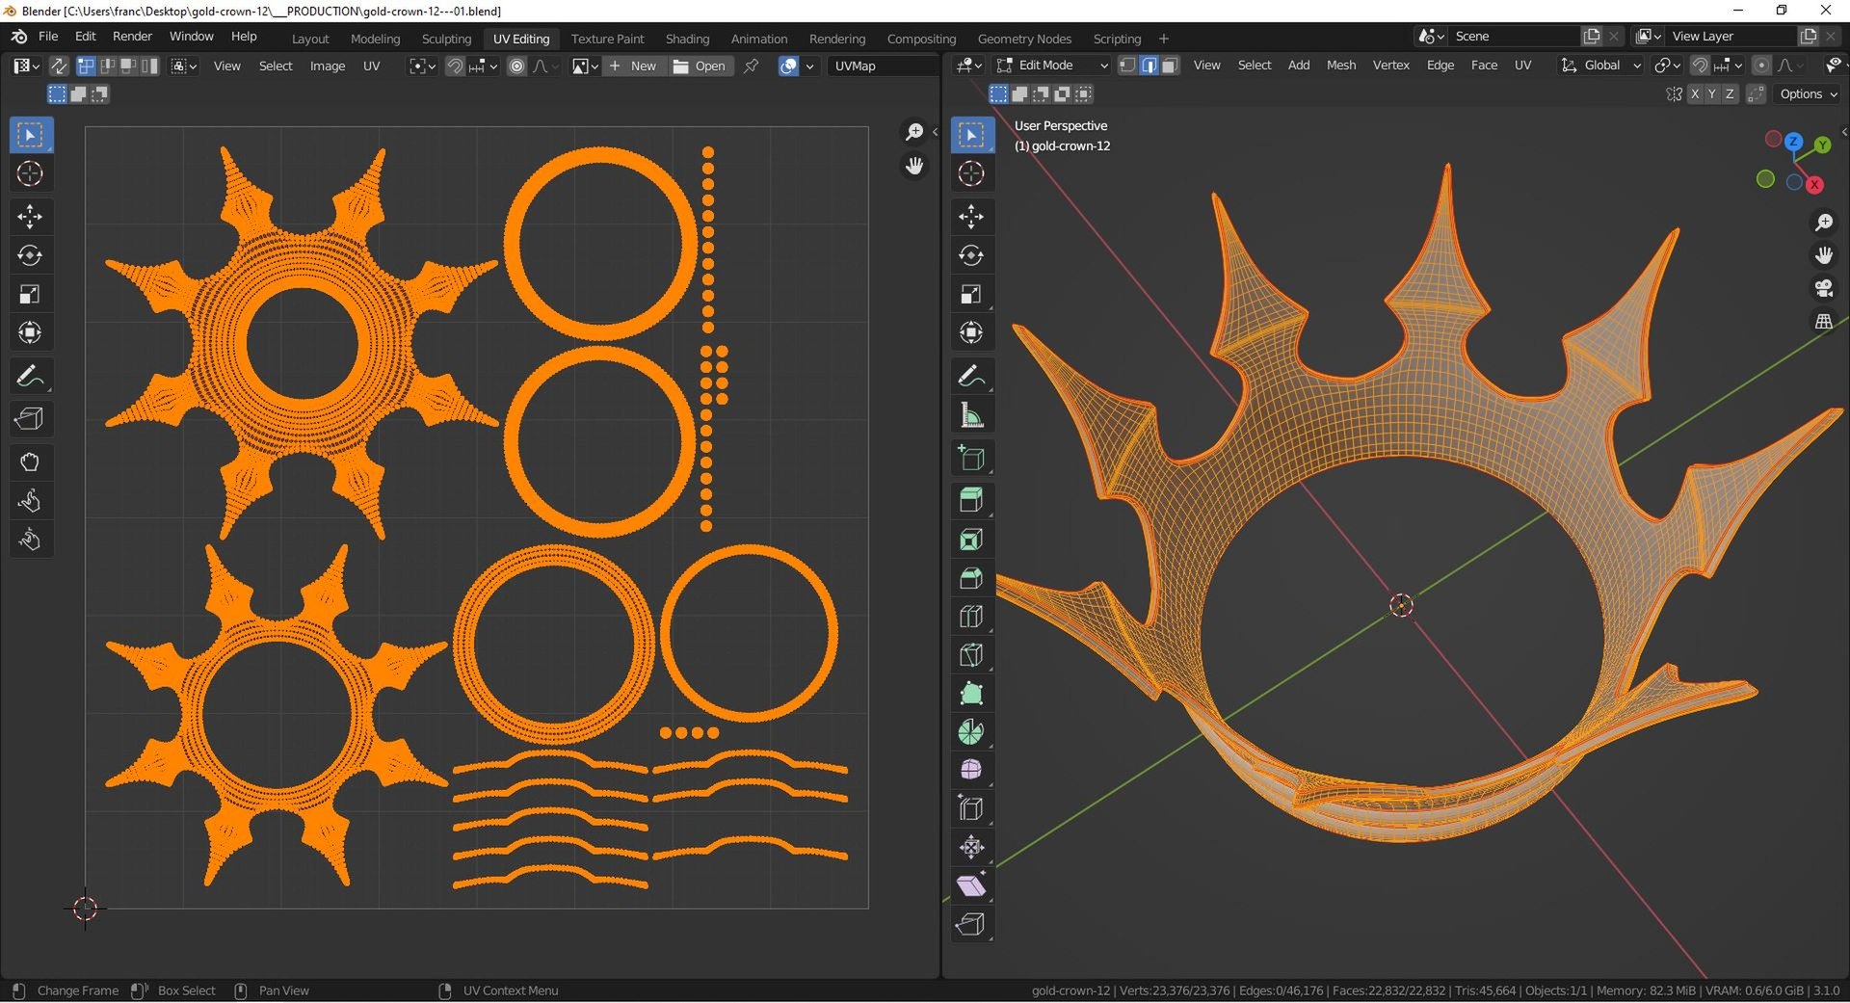Select the Knife tool

(x=971, y=655)
